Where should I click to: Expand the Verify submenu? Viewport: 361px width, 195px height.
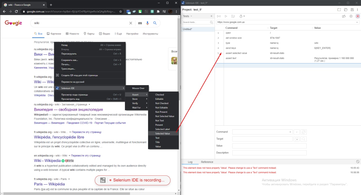pos(137,103)
